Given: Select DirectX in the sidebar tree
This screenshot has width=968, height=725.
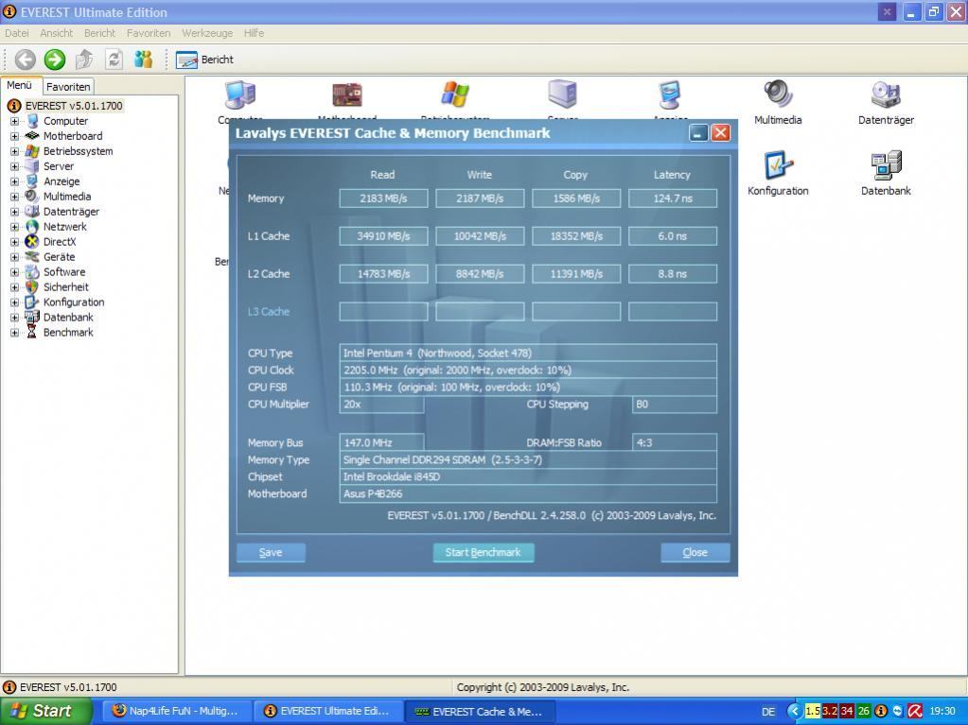Looking at the screenshot, I should pos(60,242).
